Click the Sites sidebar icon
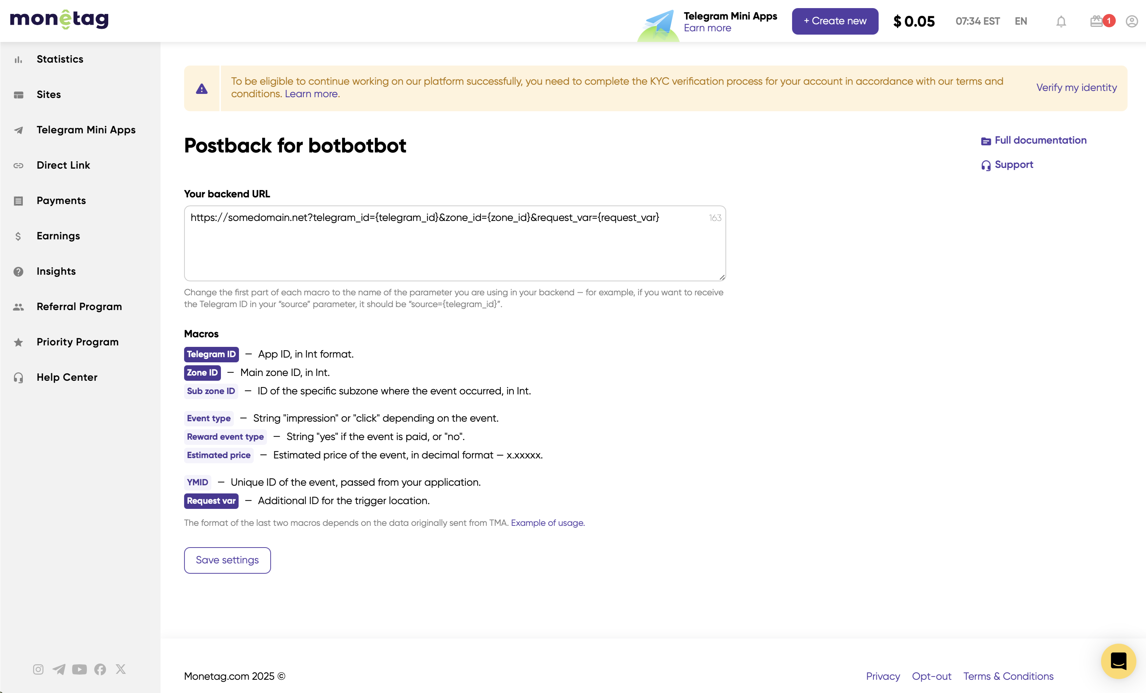The height and width of the screenshot is (693, 1146). click(x=18, y=95)
